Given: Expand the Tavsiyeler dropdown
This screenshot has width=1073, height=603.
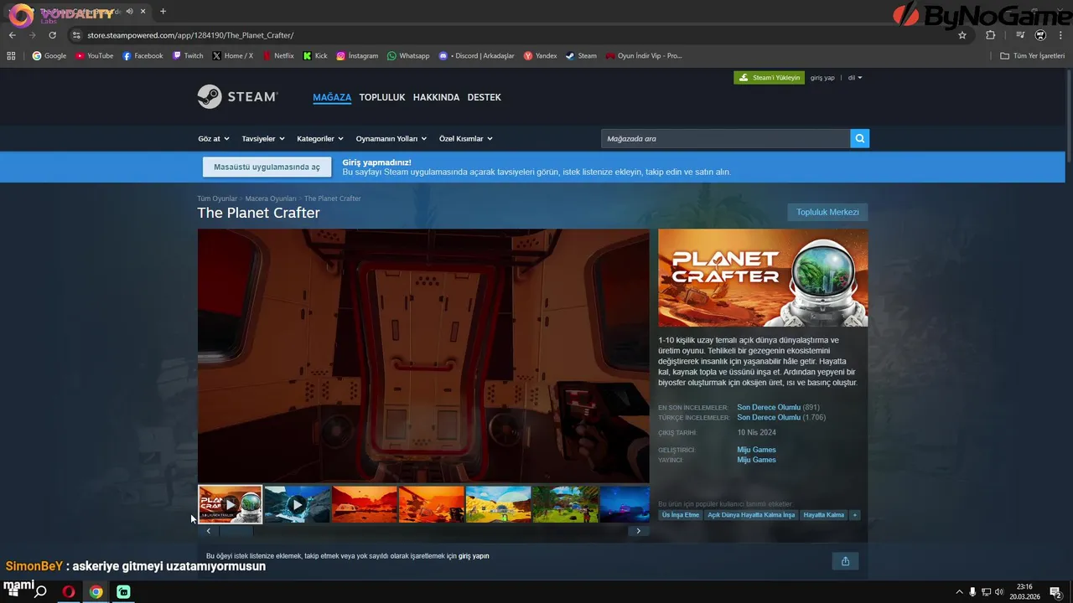Looking at the screenshot, I should (263, 139).
